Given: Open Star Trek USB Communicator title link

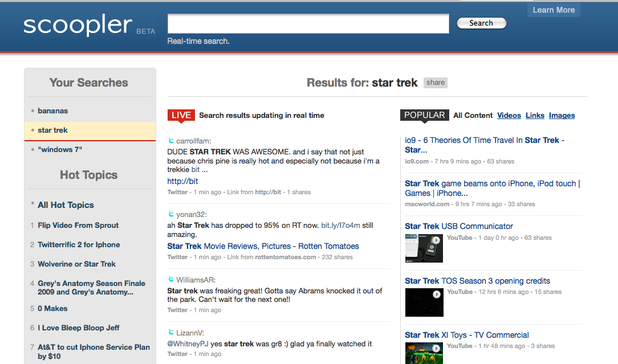Looking at the screenshot, I should pyautogui.click(x=459, y=226).
